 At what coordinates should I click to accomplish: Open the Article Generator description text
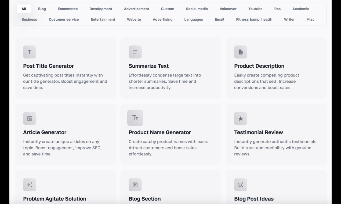tap(62, 148)
